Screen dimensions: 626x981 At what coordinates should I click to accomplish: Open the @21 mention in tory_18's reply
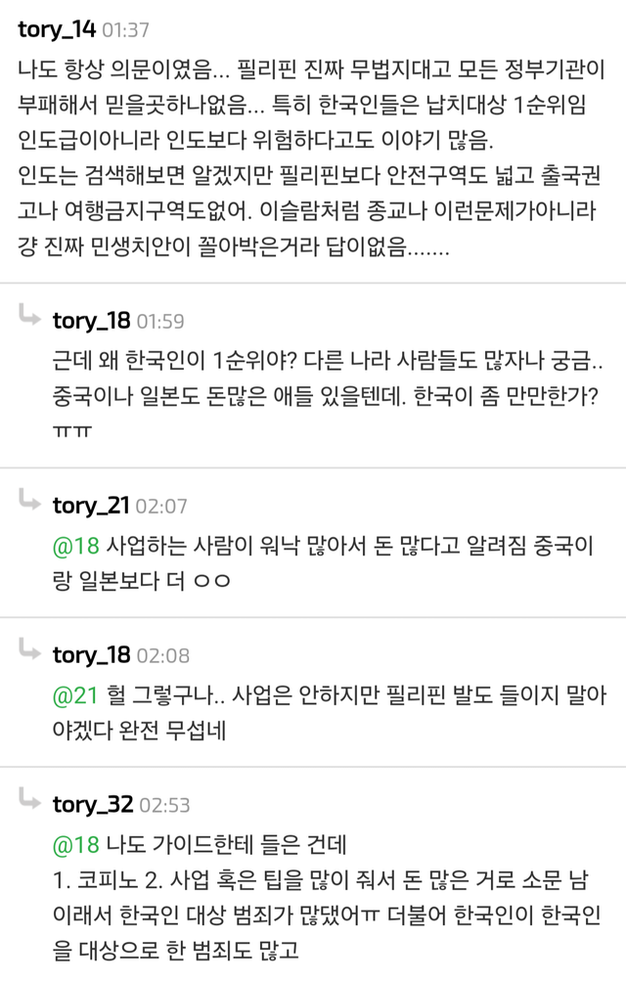[73, 695]
